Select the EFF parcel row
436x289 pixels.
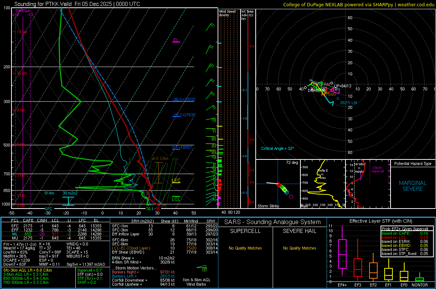56,230
